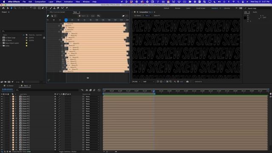Click the Home icon in toolbar
Screen dimensions: 272x153
coord(3,8)
